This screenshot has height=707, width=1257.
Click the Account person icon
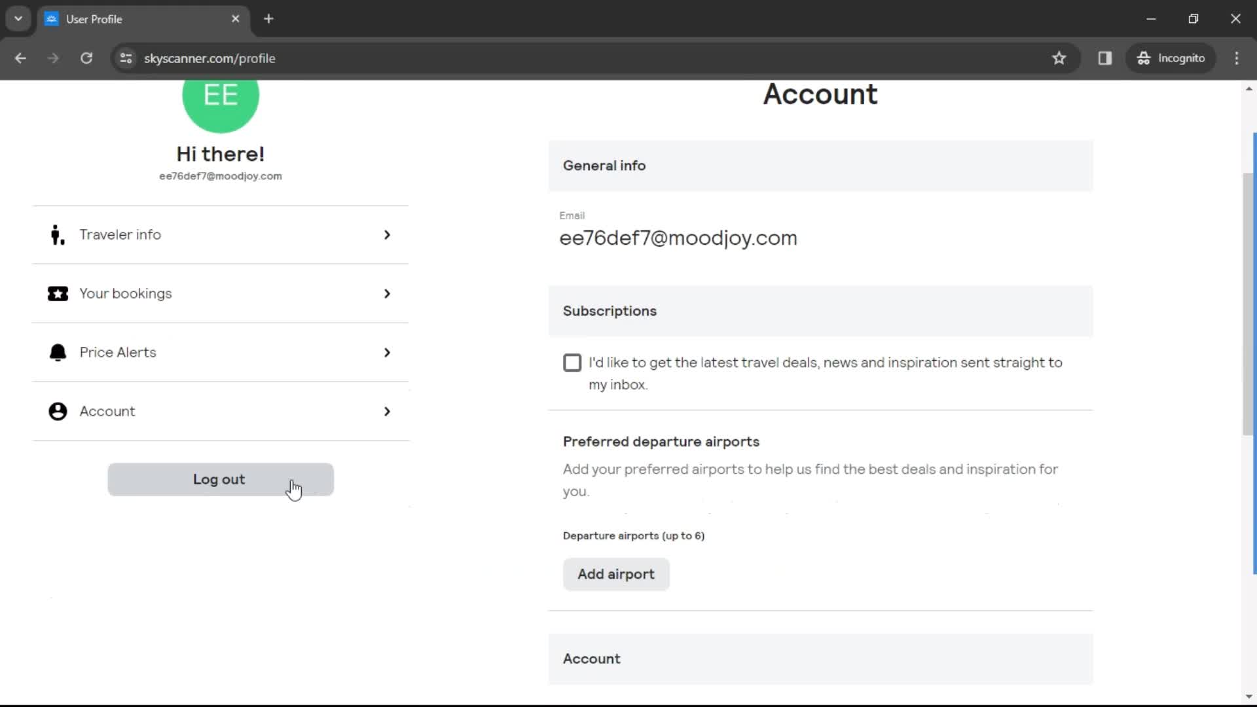click(57, 411)
